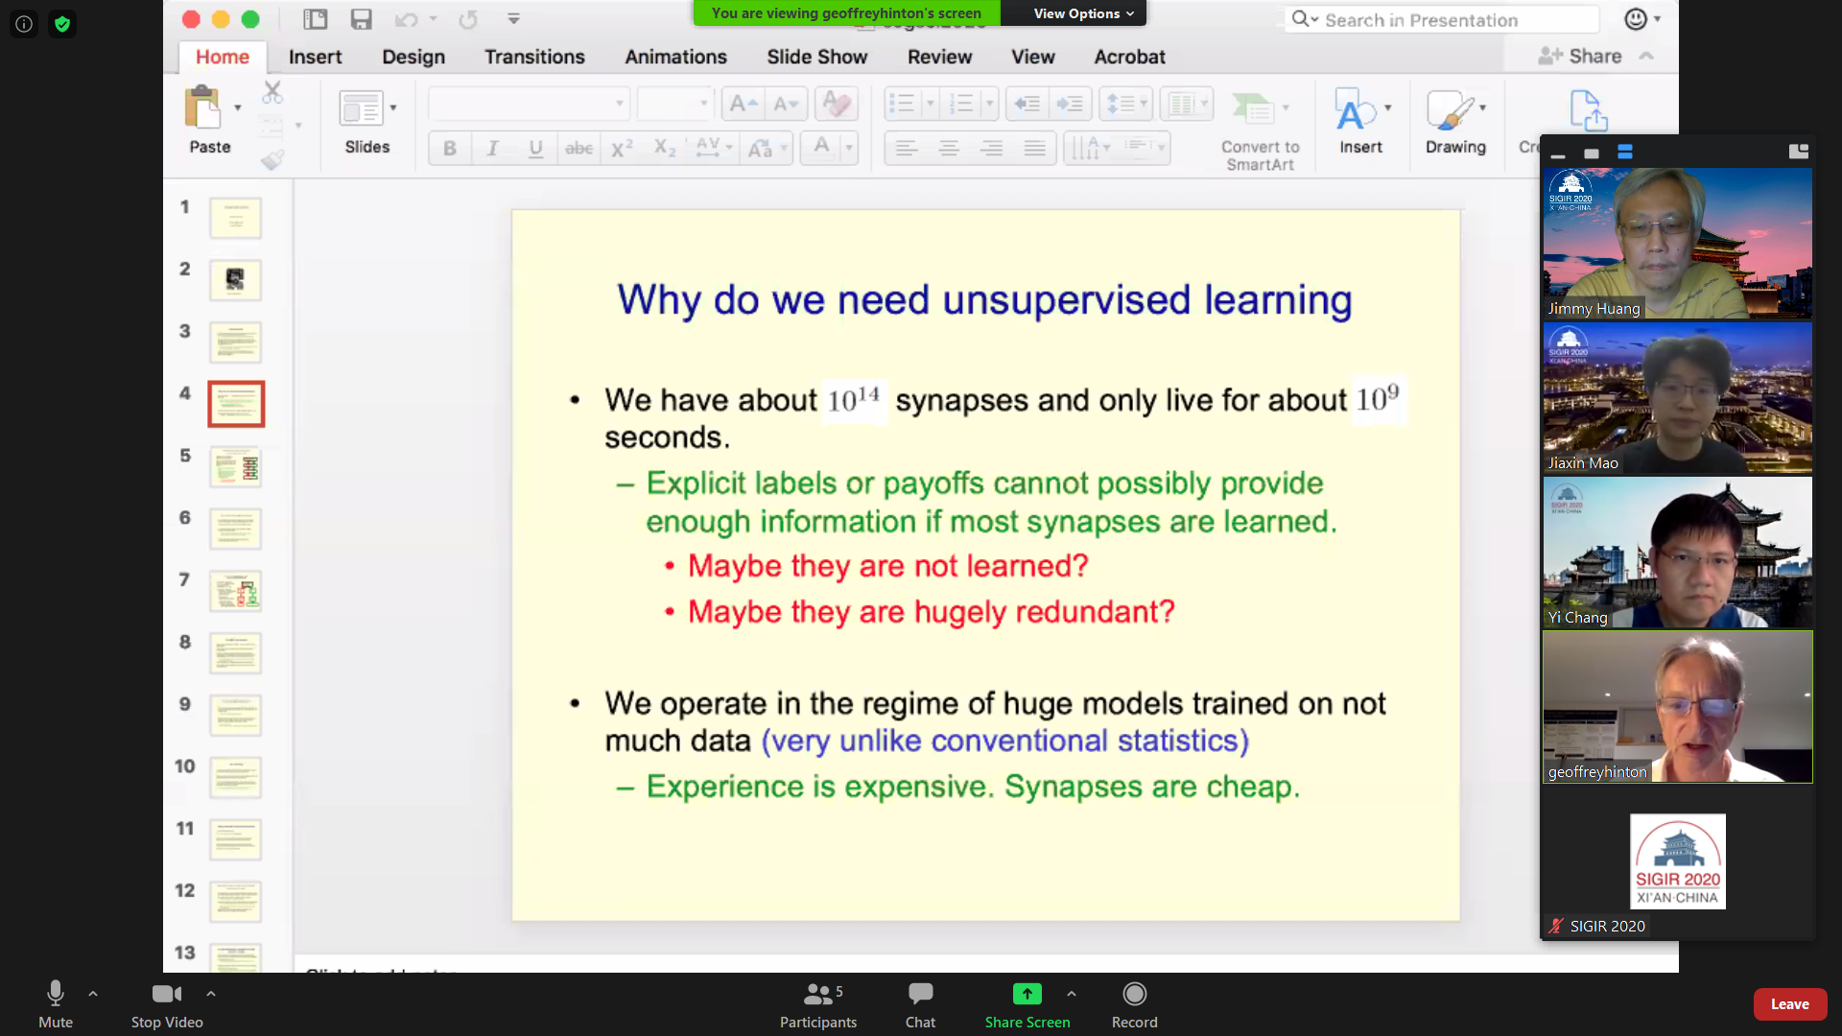Screen dimensions: 1842x1036
Task: Click the Bold formatting button
Action: [x=449, y=149]
